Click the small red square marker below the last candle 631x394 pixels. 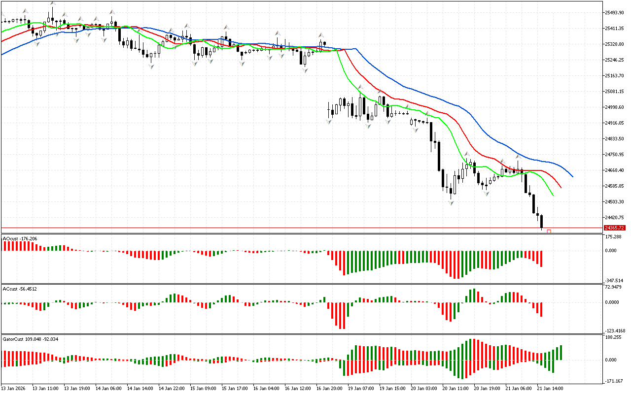click(x=549, y=231)
